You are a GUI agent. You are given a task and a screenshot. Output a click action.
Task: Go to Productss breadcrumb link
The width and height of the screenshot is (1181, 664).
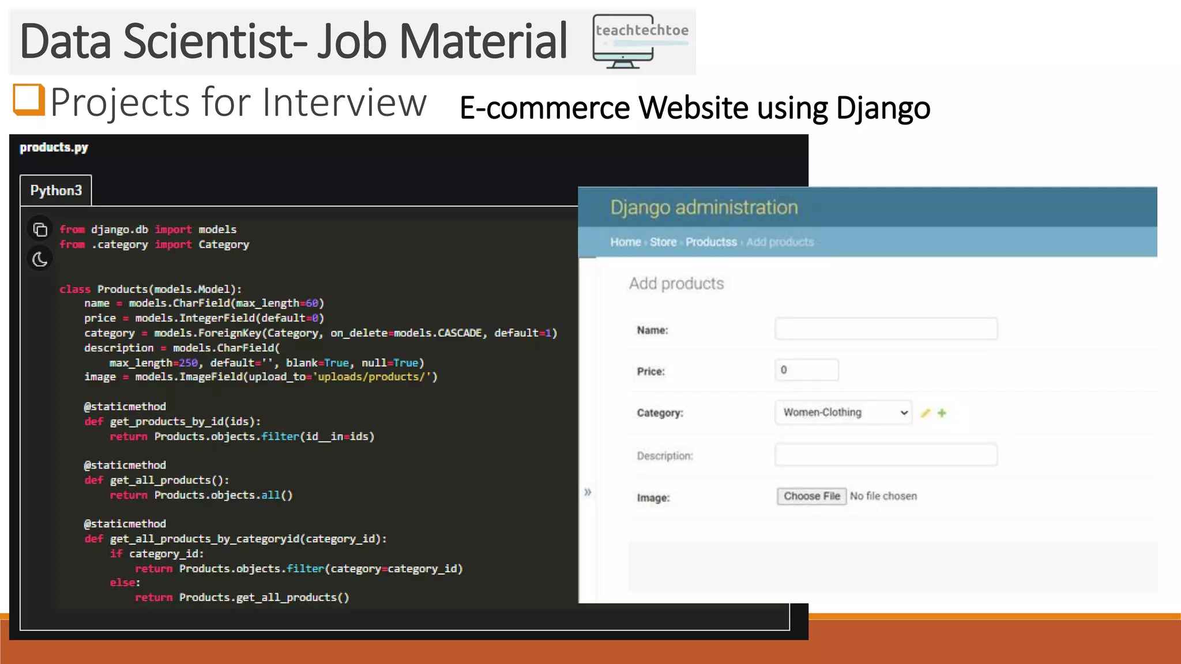coord(711,242)
